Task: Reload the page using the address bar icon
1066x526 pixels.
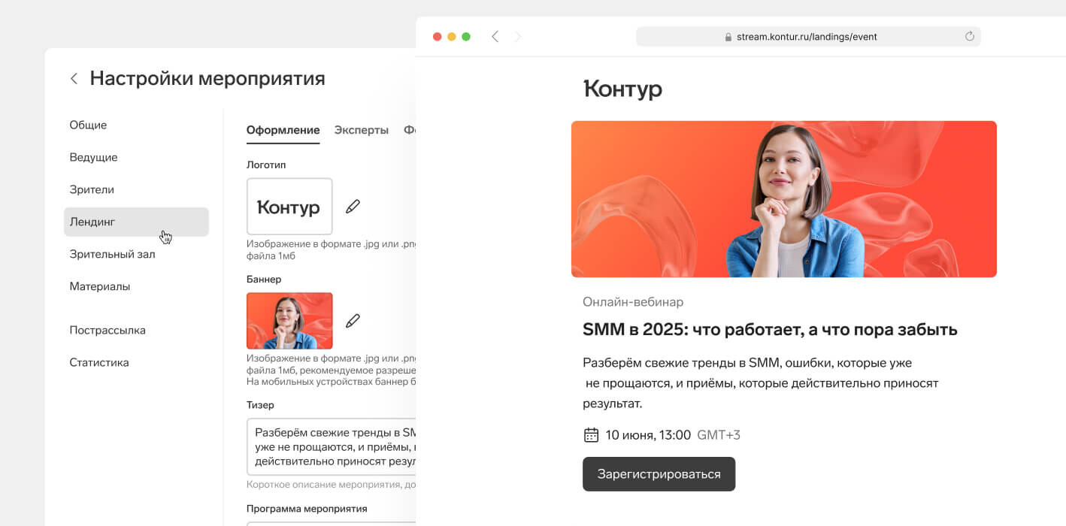Action: click(x=970, y=36)
